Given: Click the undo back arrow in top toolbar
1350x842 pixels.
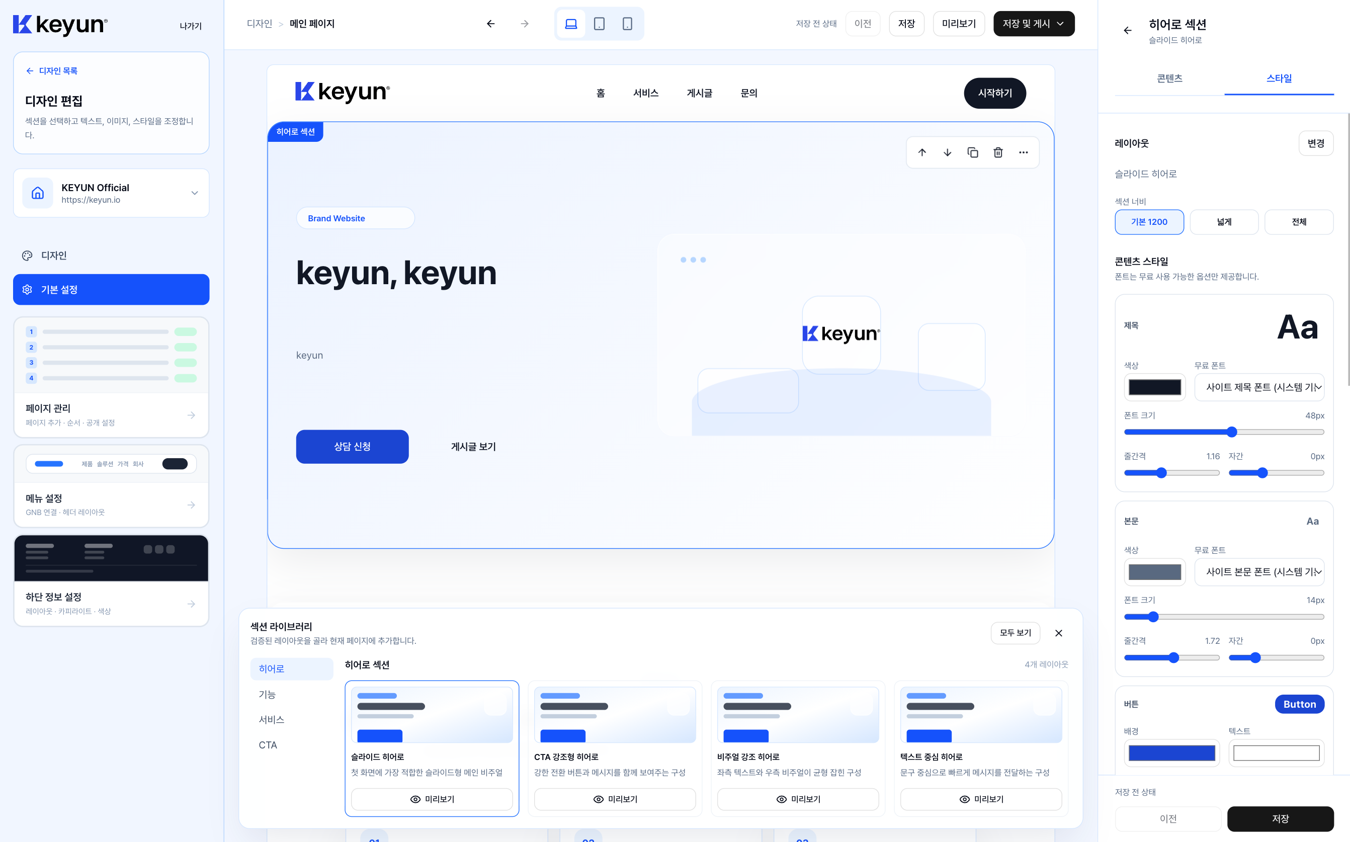Looking at the screenshot, I should point(490,24).
